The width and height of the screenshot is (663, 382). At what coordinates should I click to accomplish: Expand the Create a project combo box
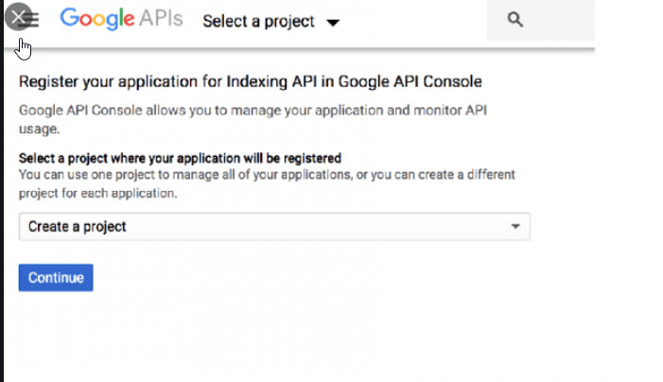tap(274, 227)
